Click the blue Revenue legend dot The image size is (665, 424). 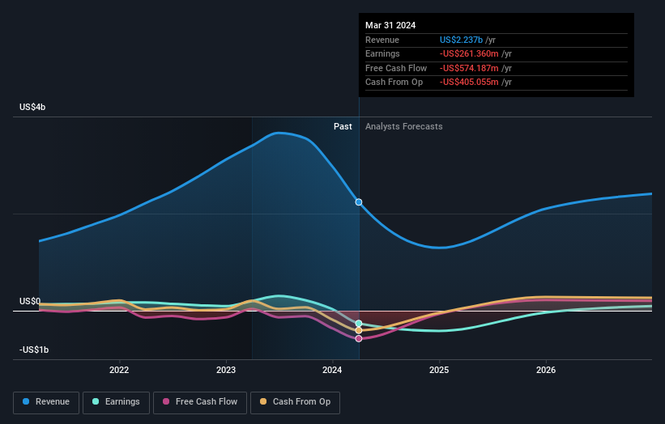[26, 401]
